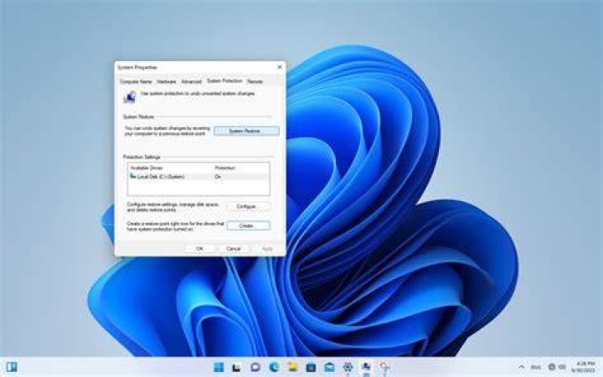Open the Windows Start menu
This screenshot has width=603, height=377.
tap(219, 367)
